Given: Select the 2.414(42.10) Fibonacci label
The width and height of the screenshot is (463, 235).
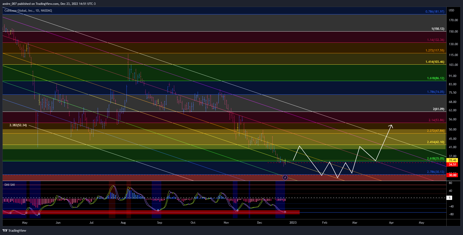Looking at the screenshot, I should pyautogui.click(x=436, y=142).
